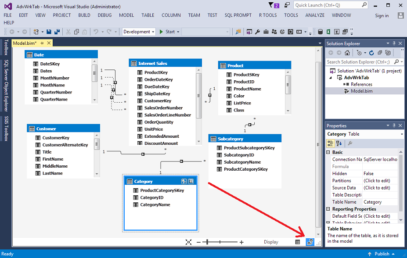
Task: Toggle auto-hide pin on Solution Explorer
Action: click(x=394, y=43)
